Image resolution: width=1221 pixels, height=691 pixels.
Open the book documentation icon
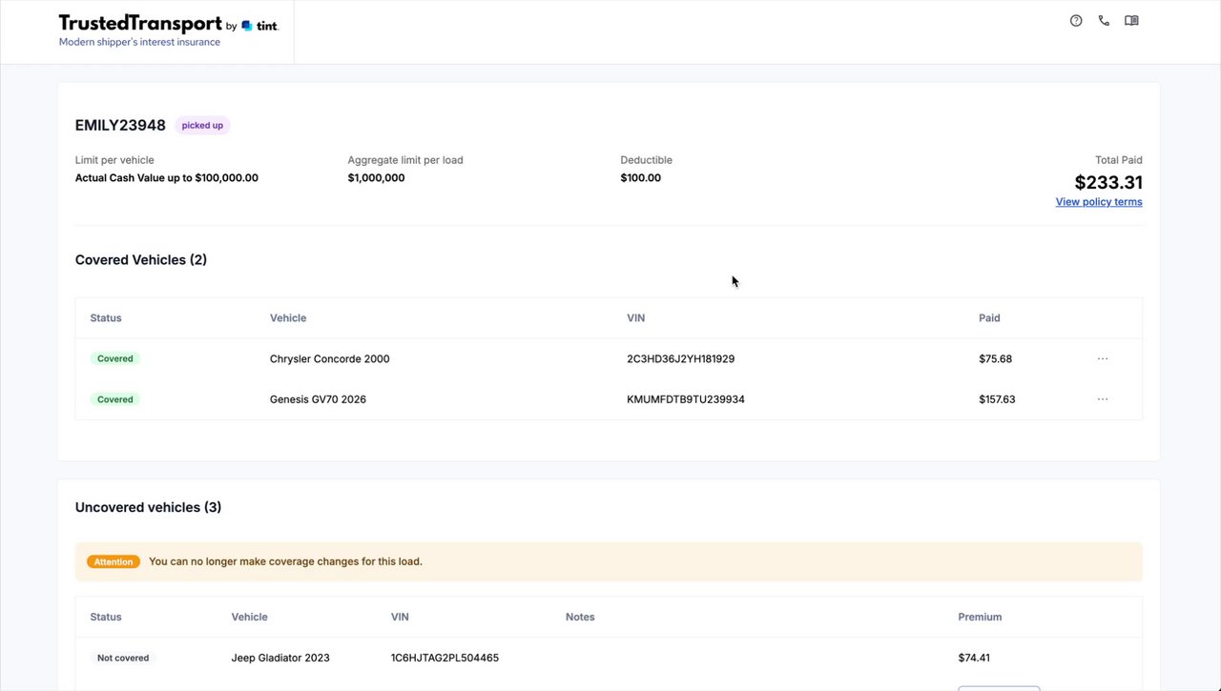1131,21
